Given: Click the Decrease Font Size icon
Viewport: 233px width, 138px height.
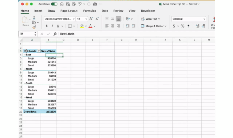Looking at the screenshot, I should point(97,19).
